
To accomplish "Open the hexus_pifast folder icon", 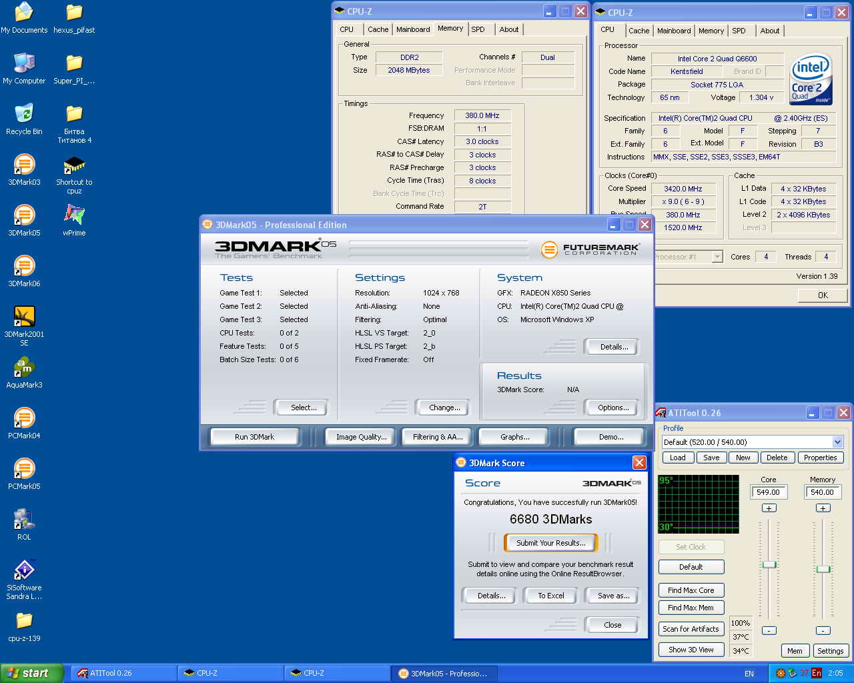I will [74, 18].
